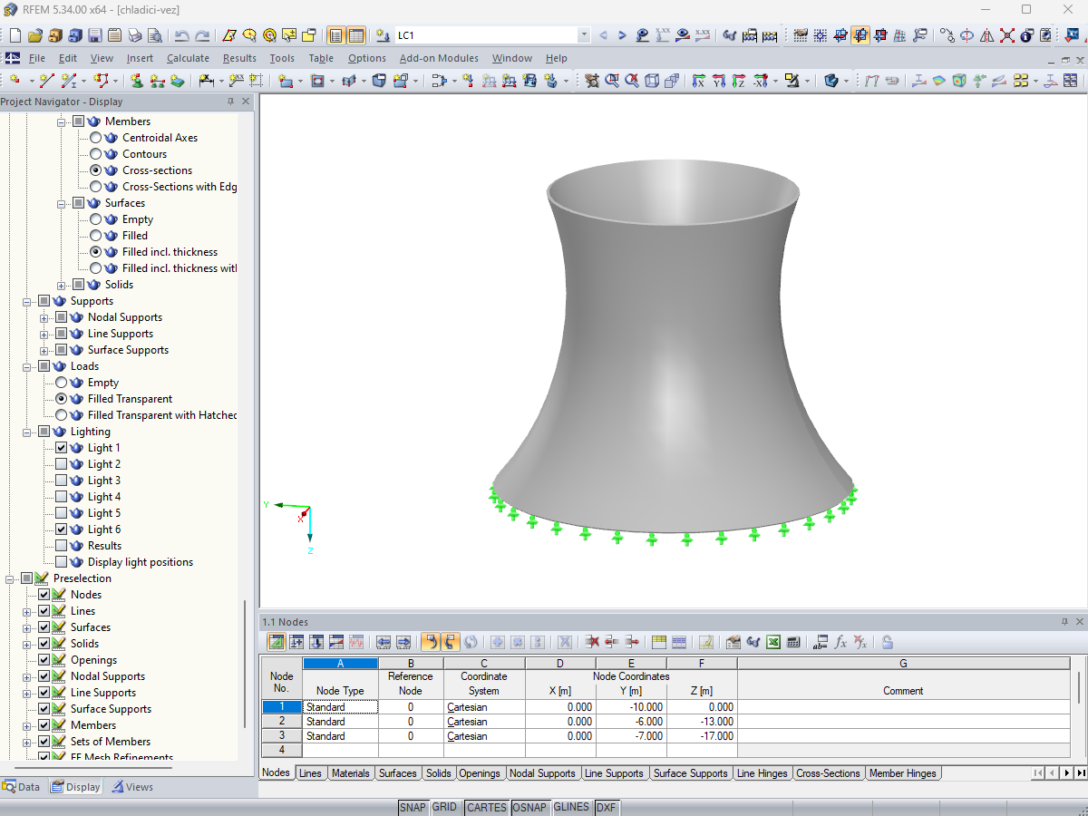
Task: Expand the Nodal Supports tree node
Action: pos(44,317)
